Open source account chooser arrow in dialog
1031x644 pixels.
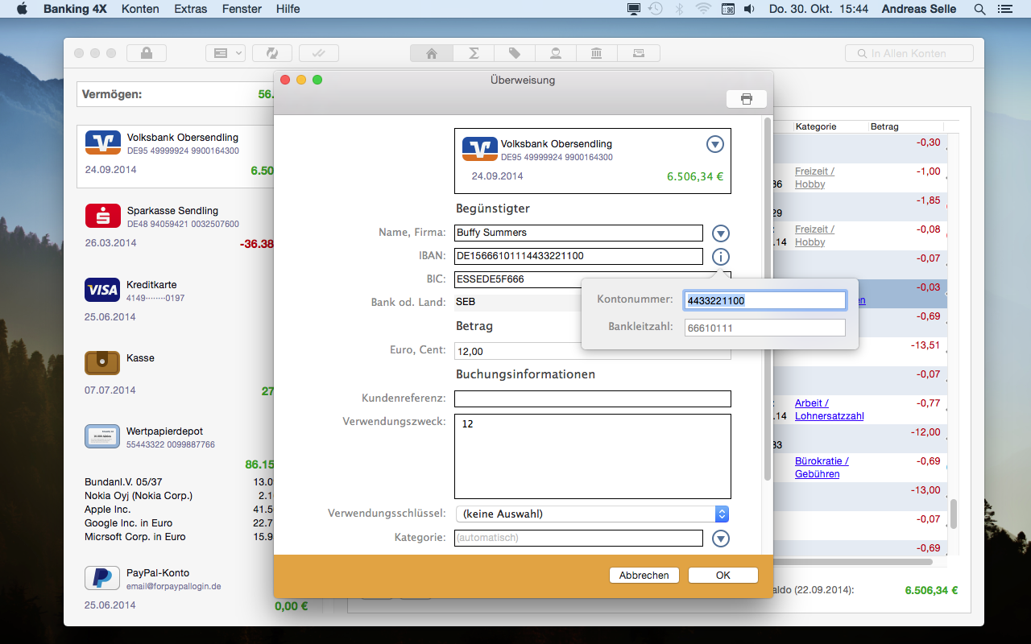coord(715,144)
